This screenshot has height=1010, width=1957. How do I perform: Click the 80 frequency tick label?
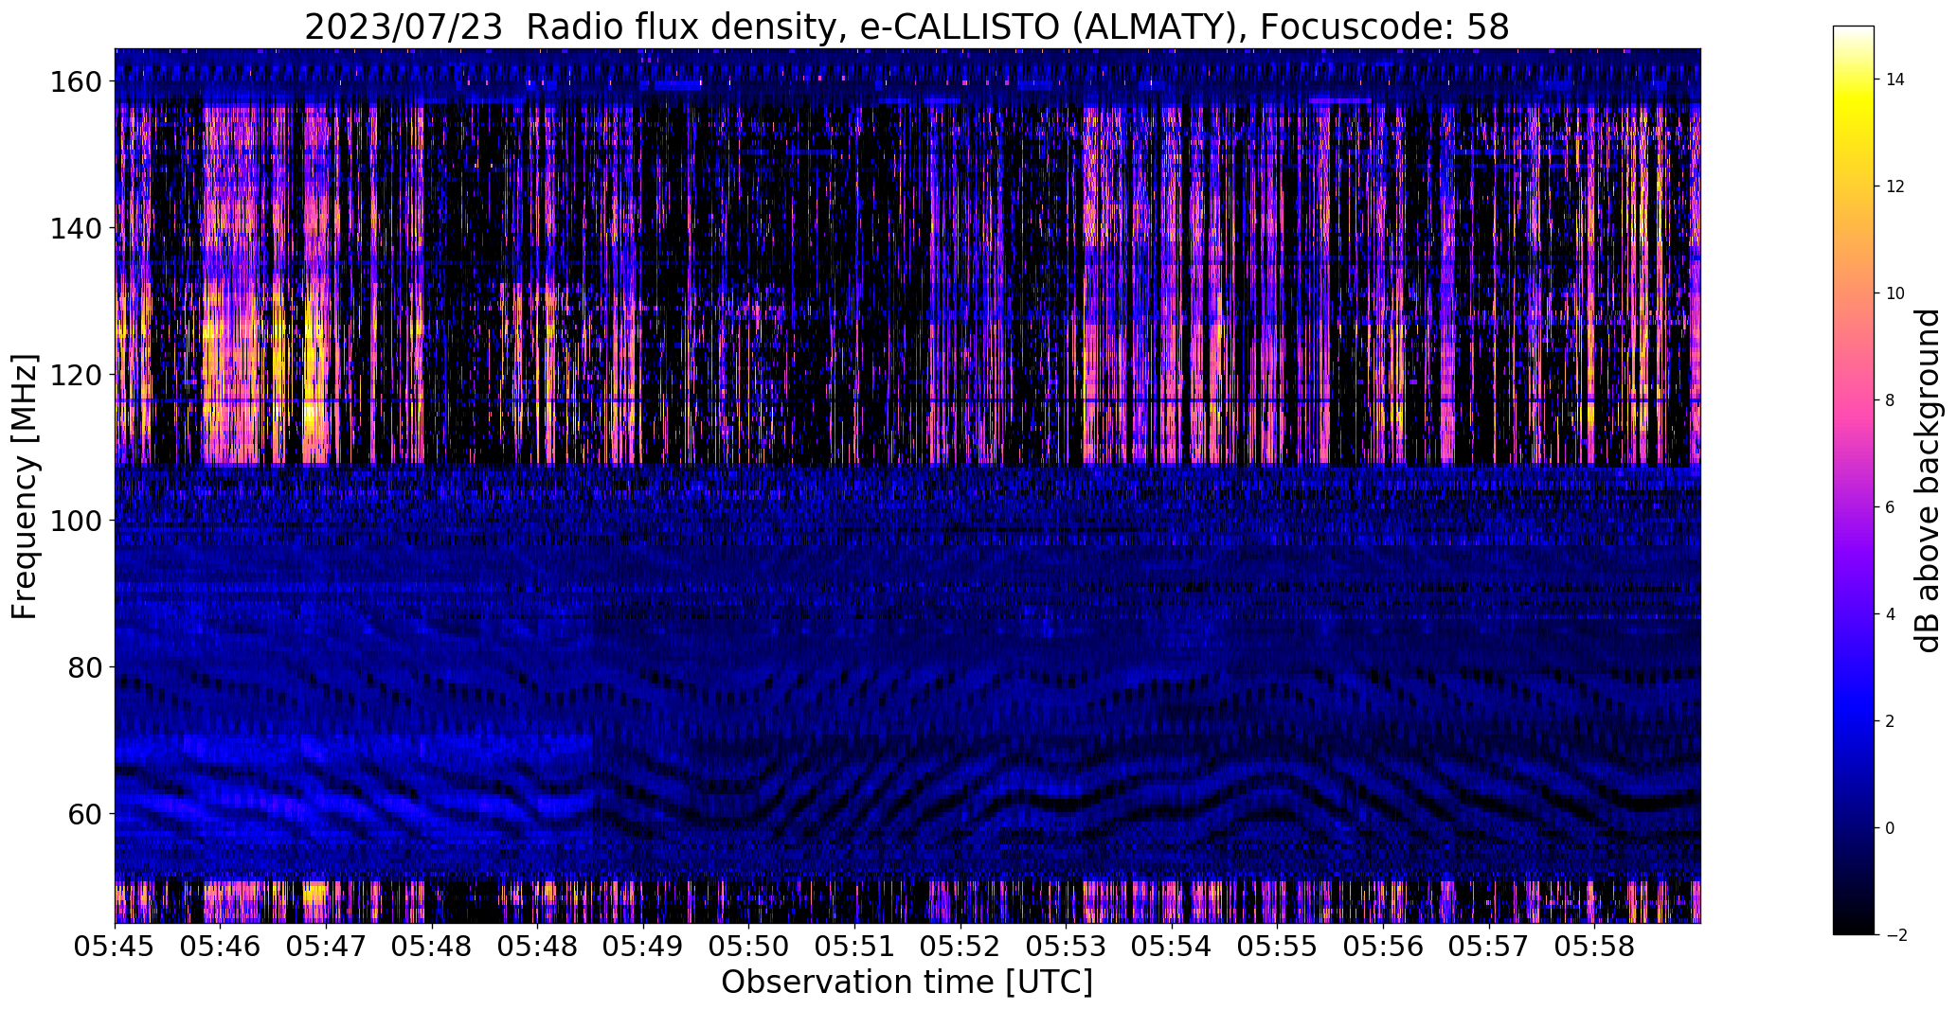click(x=86, y=667)
